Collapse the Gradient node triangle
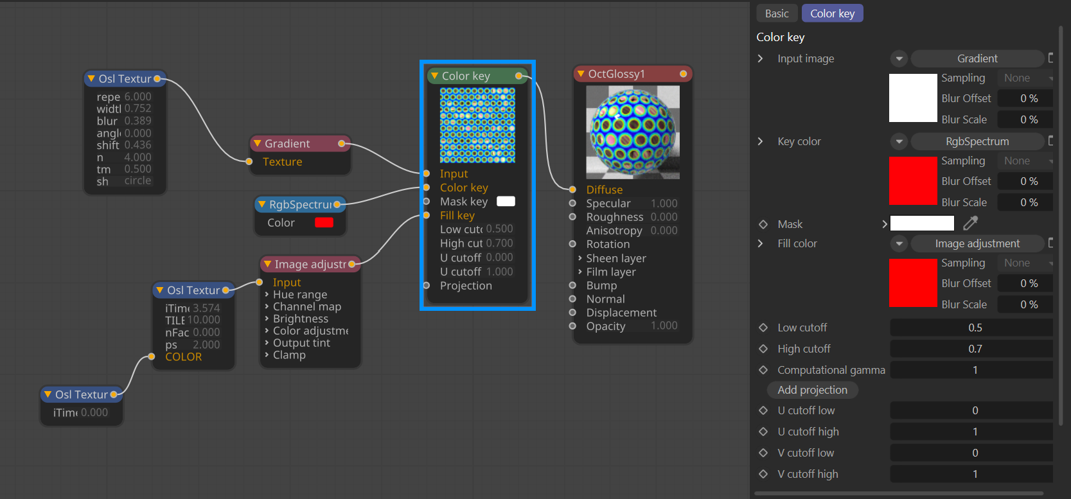 [258, 143]
